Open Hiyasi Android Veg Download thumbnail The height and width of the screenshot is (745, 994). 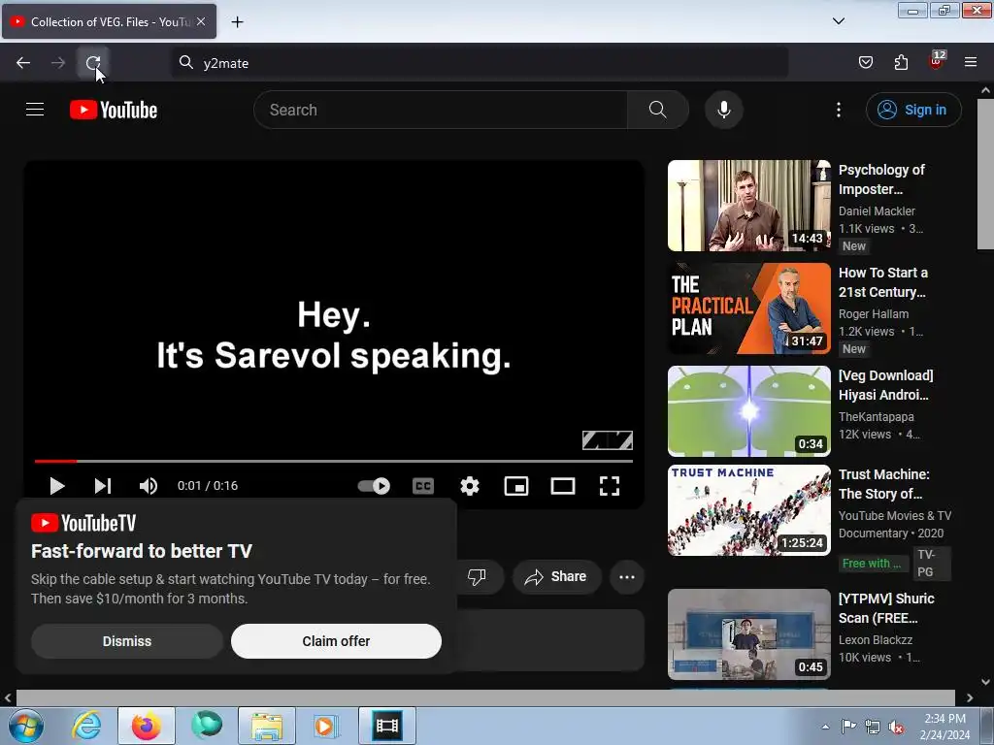click(748, 411)
